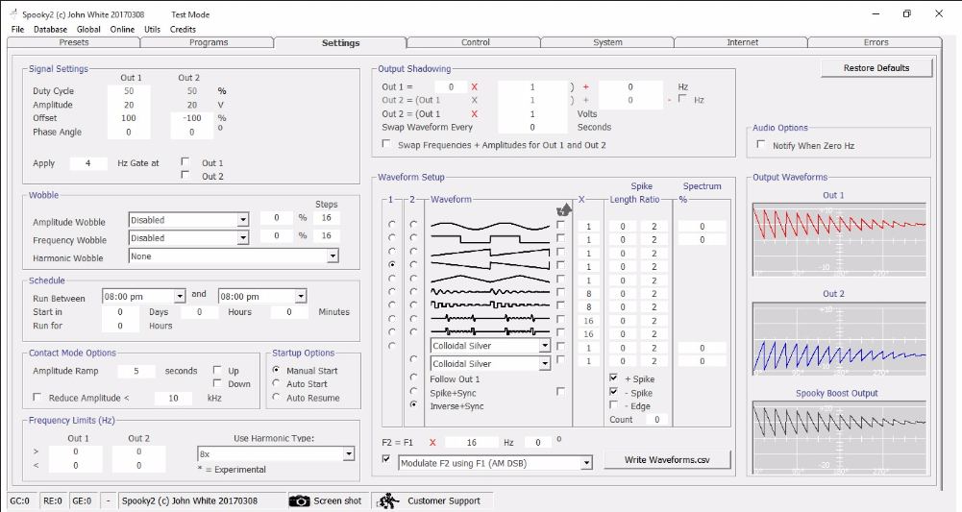Switch to the Presets tab

[74, 42]
